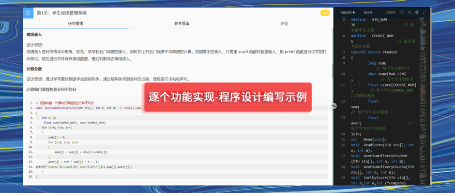The height and width of the screenshot is (193, 455).
Task: Click sample line float sum[COURSE_NUM], aver[COURSE_NUM]
Action: pyautogui.click(x=75, y=123)
